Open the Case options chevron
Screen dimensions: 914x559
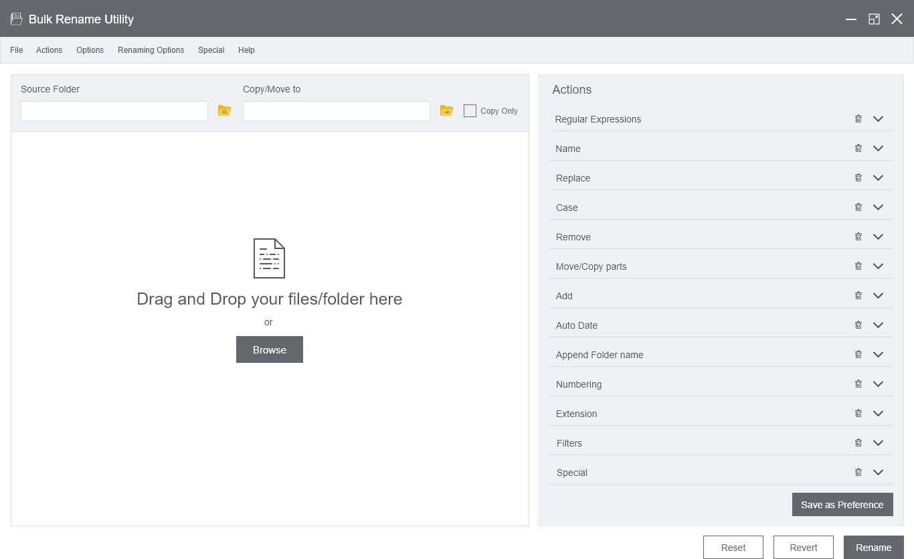pyautogui.click(x=879, y=207)
